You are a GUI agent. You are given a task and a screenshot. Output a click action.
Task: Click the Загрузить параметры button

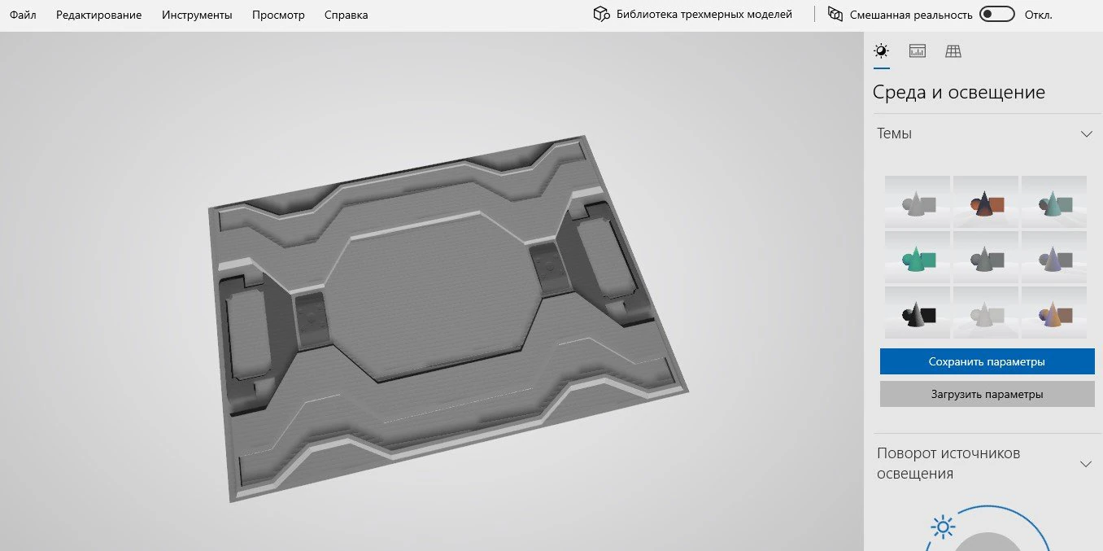tap(987, 394)
